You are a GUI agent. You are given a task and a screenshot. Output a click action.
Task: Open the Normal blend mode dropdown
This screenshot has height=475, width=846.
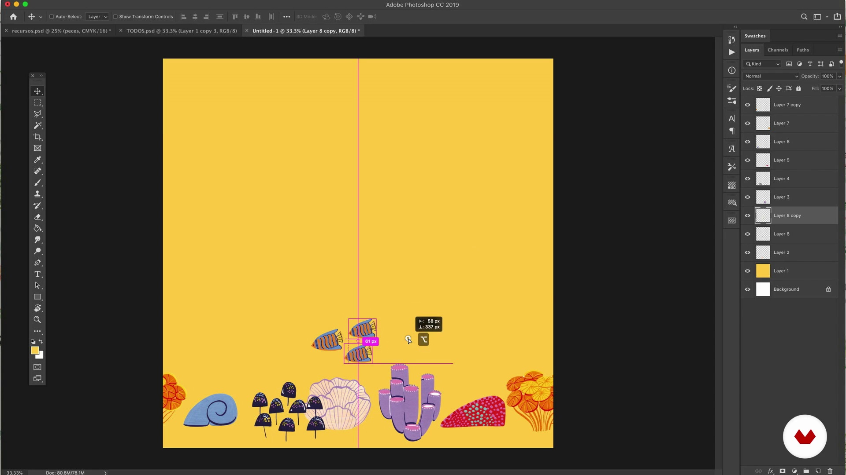click(x=771, y=76)
